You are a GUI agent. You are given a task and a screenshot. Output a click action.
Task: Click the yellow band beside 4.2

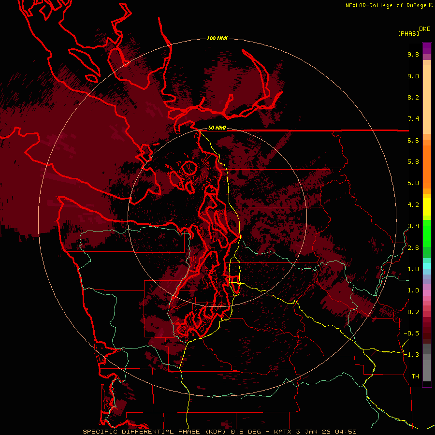point(427,207)
